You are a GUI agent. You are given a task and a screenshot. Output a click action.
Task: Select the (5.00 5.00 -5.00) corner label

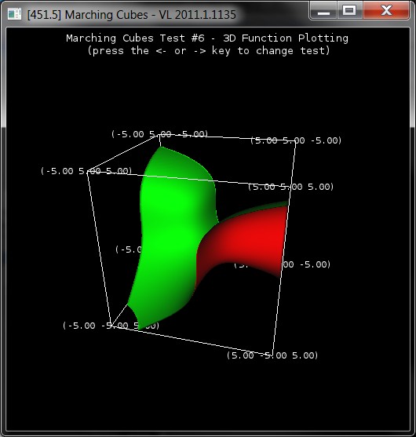tap(296, 140)
